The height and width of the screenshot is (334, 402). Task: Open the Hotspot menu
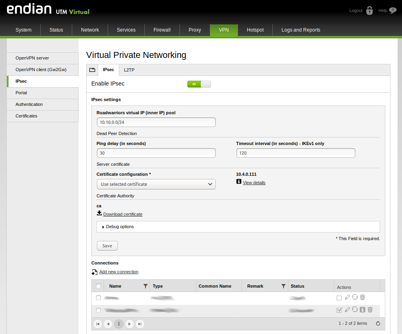point(255,30)
